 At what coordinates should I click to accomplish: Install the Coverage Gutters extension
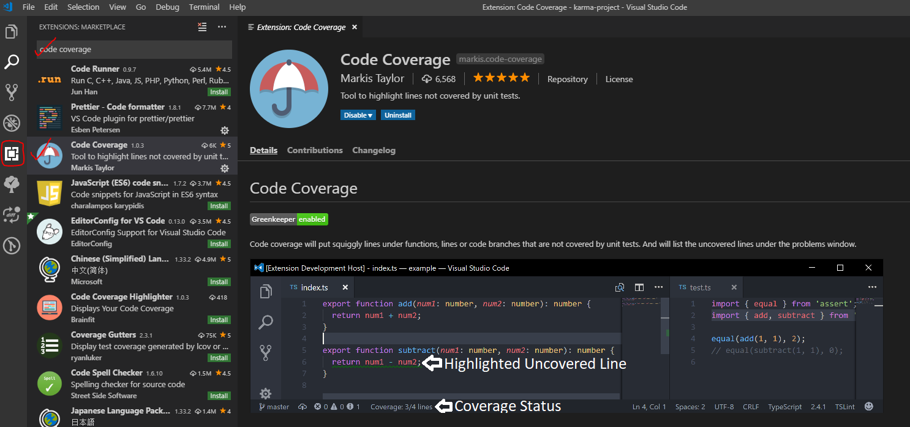tap(219, 358)
